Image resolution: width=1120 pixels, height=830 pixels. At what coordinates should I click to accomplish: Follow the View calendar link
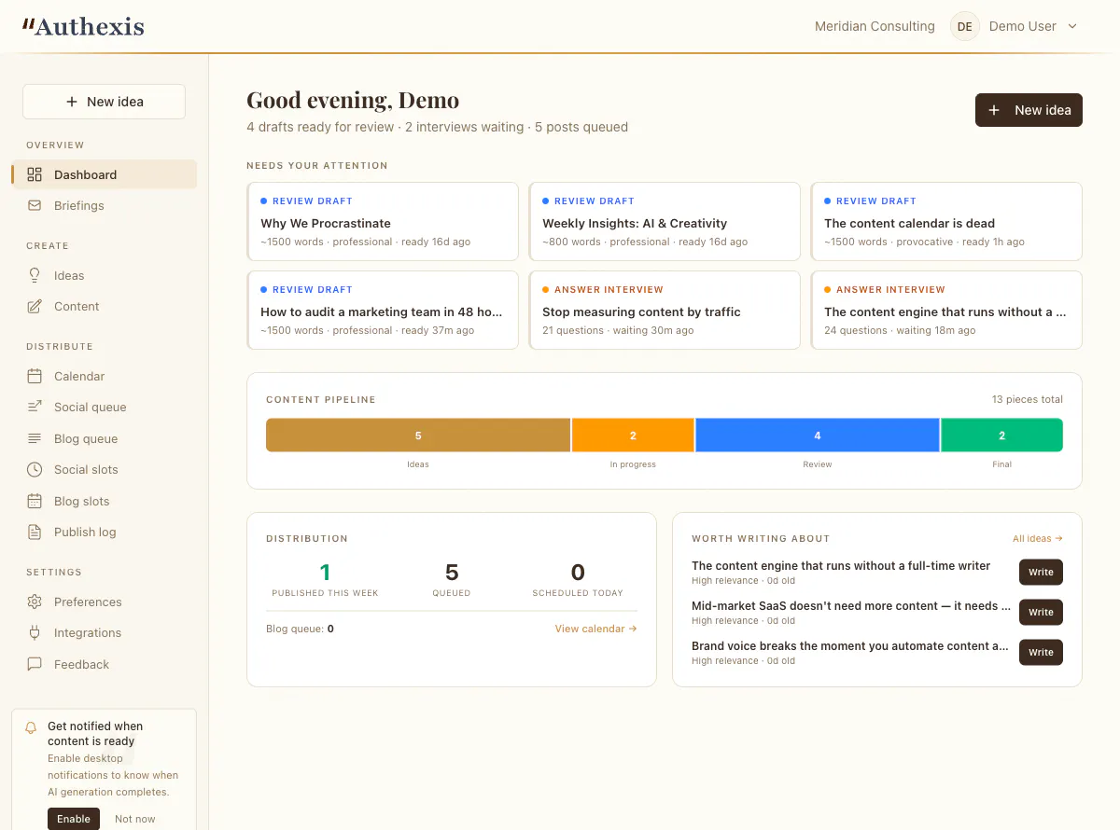595,629
